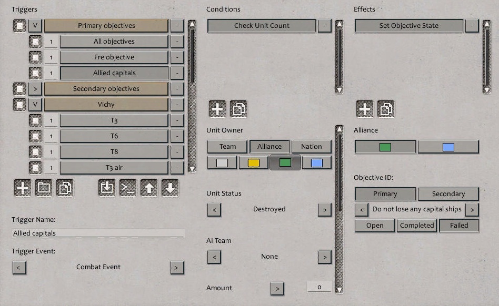Cycle Unit Status with the right arrow
Viewport: 499px width, 306px height.
pos(325,209)
